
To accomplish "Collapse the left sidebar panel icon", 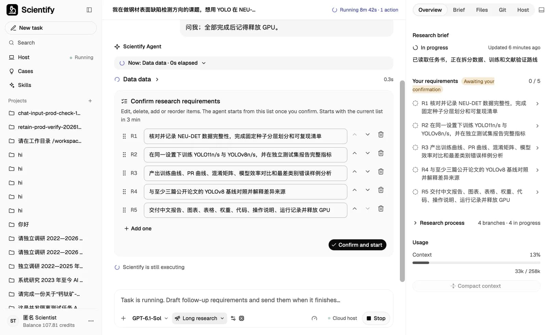I will [89, 10].
